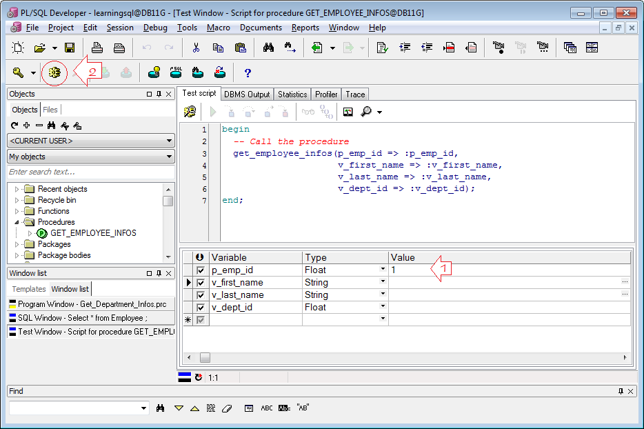Click the Paste clipboard icon

240,48
